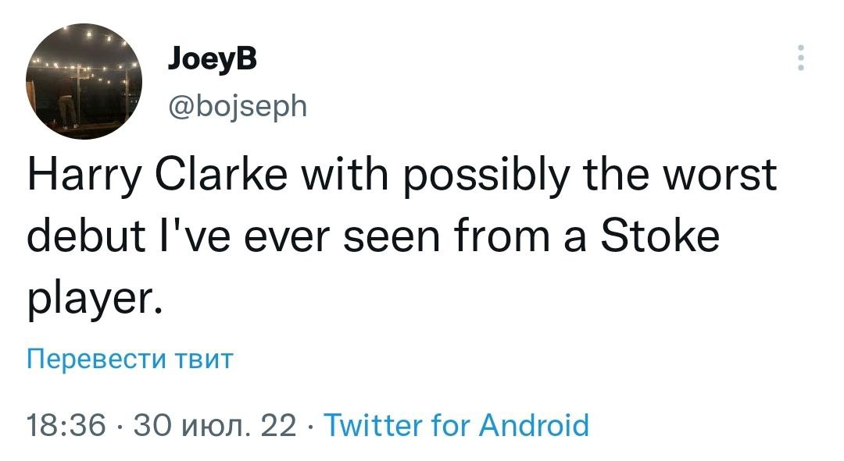Open JoeyB's profile picture
844x461 pixels.
tap(84, 80)
